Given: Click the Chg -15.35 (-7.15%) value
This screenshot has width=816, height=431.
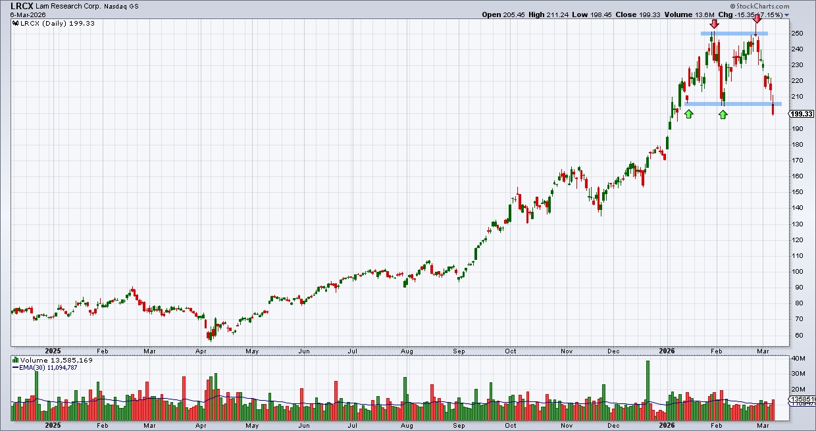Looking at the screenshot, I should click(750, 14).
